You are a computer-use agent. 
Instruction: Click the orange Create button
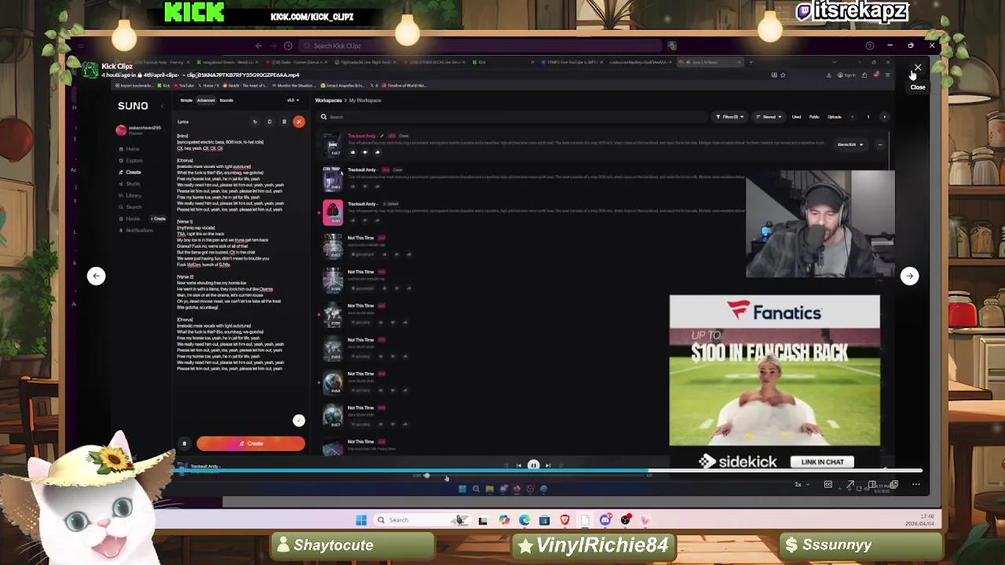point(250,443)
